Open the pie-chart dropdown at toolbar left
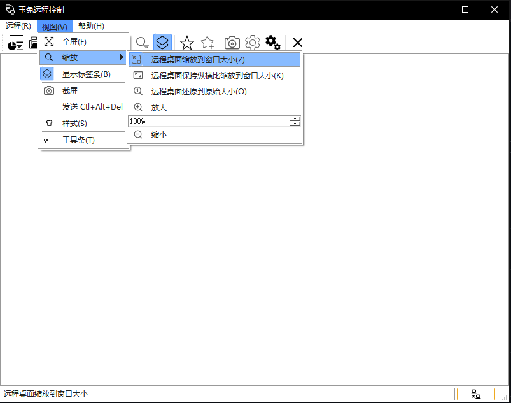 click(15, 44)
